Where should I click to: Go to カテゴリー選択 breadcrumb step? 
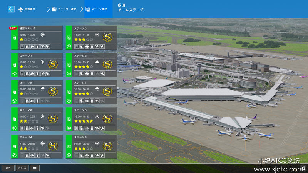tap(67, 9)
